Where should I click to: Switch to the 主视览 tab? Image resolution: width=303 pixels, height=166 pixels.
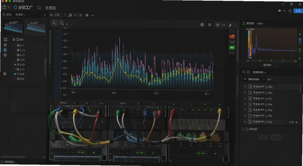click(x=50, y=8)
